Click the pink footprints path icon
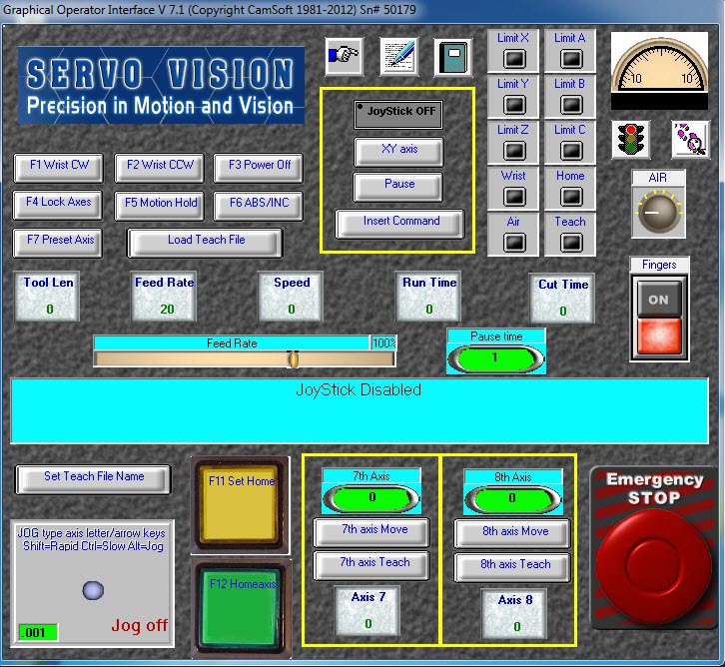Viewport: 725px width, 667px height. click(x=691, y=139)
